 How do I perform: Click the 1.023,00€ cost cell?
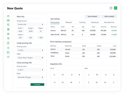[112, 56]
